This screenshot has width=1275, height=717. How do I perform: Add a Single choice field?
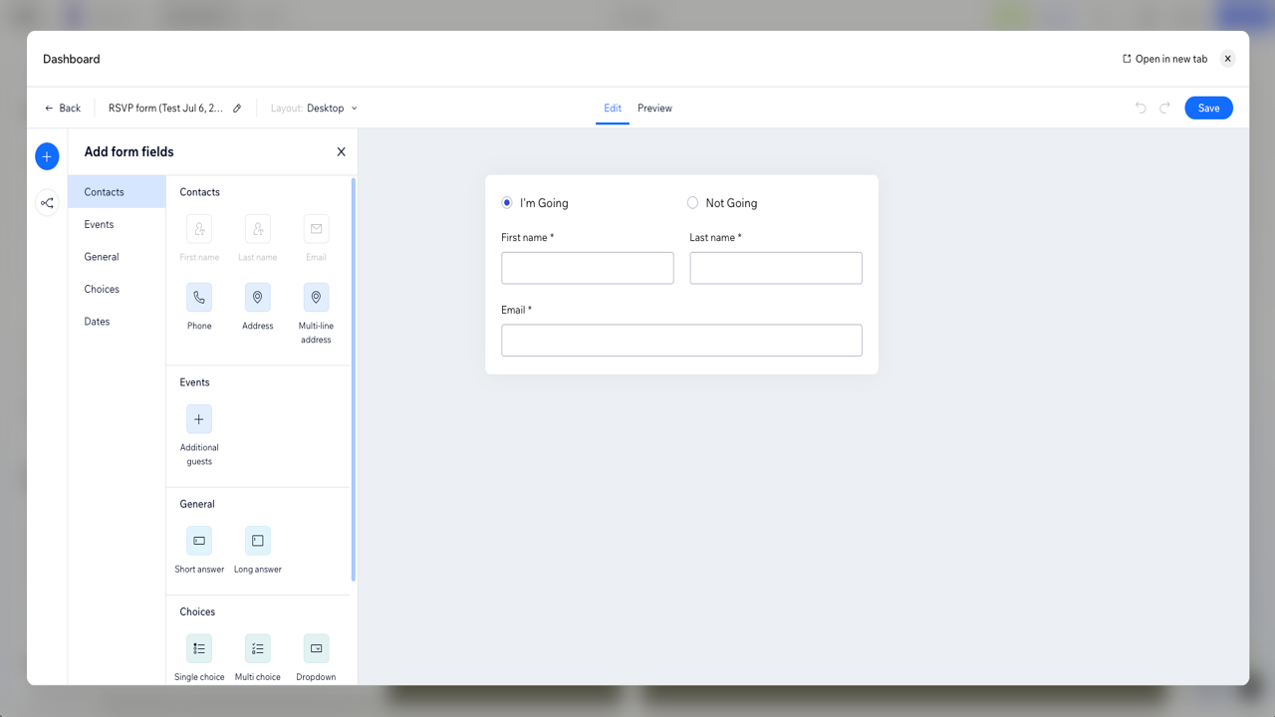tap(199, 648)
